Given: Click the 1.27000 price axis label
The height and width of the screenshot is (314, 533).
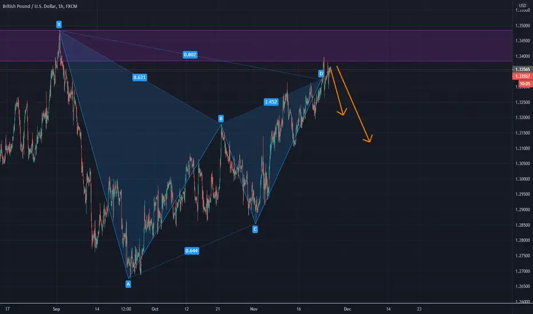Looking at the screenshot, I should 523,271.
